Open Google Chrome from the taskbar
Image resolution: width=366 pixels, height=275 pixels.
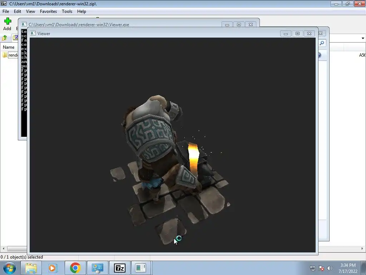point(75,268)
